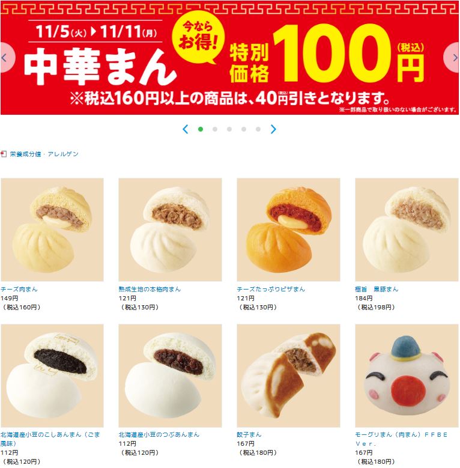This screenshot has width=460, height=468.
Task: Open the 熟成生地の本格肉まん product link
Action: pos(150,289)
